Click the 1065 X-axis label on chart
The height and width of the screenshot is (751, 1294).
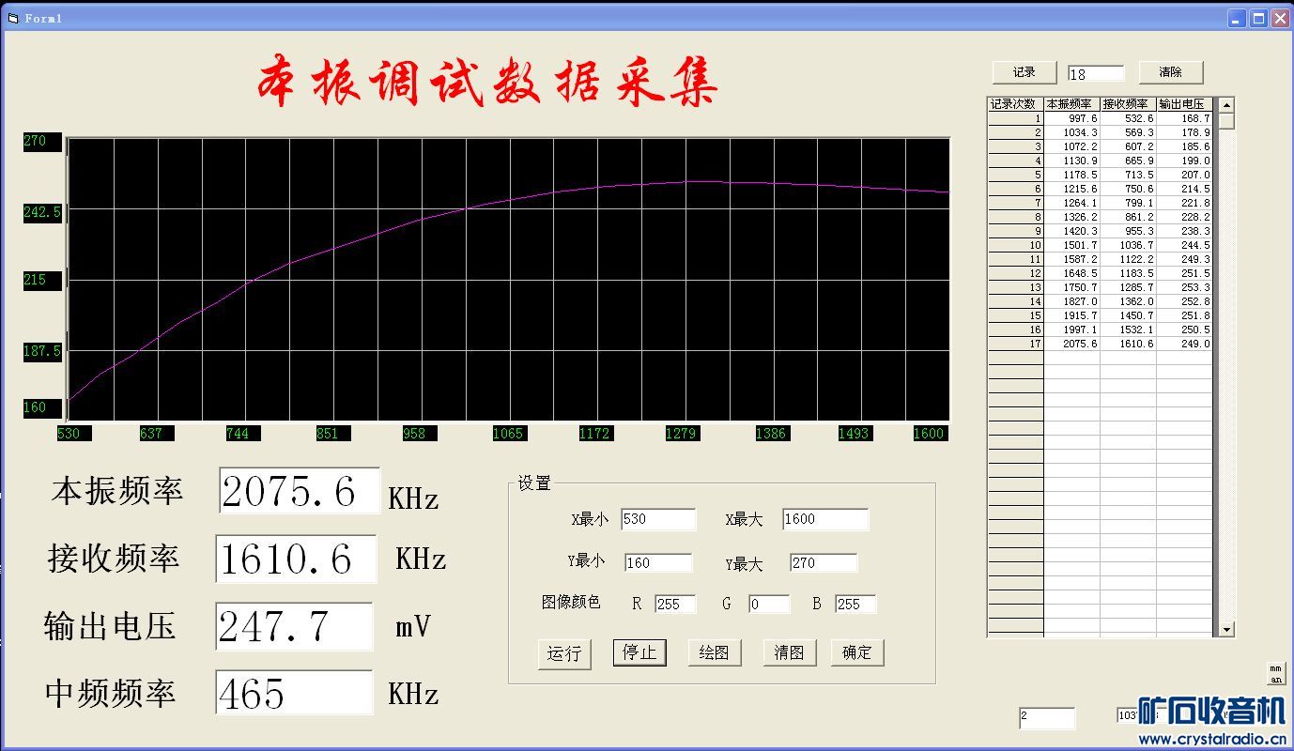[x=510, y=434]
